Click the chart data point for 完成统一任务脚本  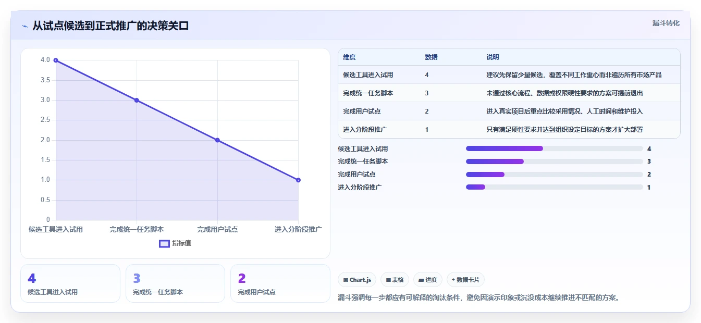coord(137,100)
